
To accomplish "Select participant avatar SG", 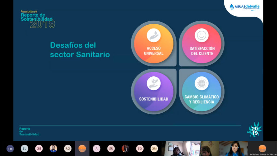I will coord(140,148).
